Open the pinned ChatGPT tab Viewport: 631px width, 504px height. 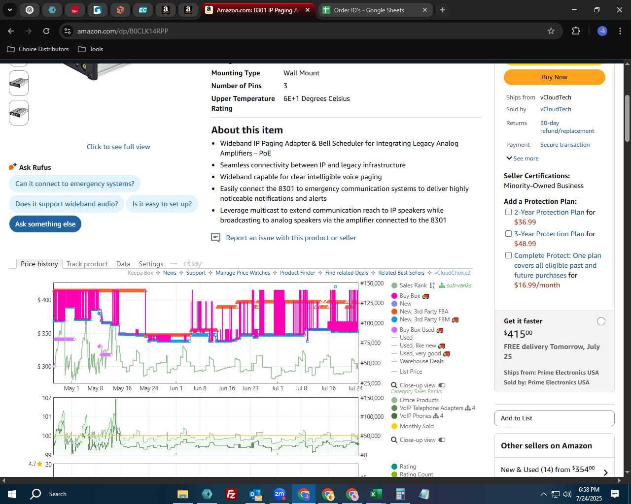tap(30, 10)
